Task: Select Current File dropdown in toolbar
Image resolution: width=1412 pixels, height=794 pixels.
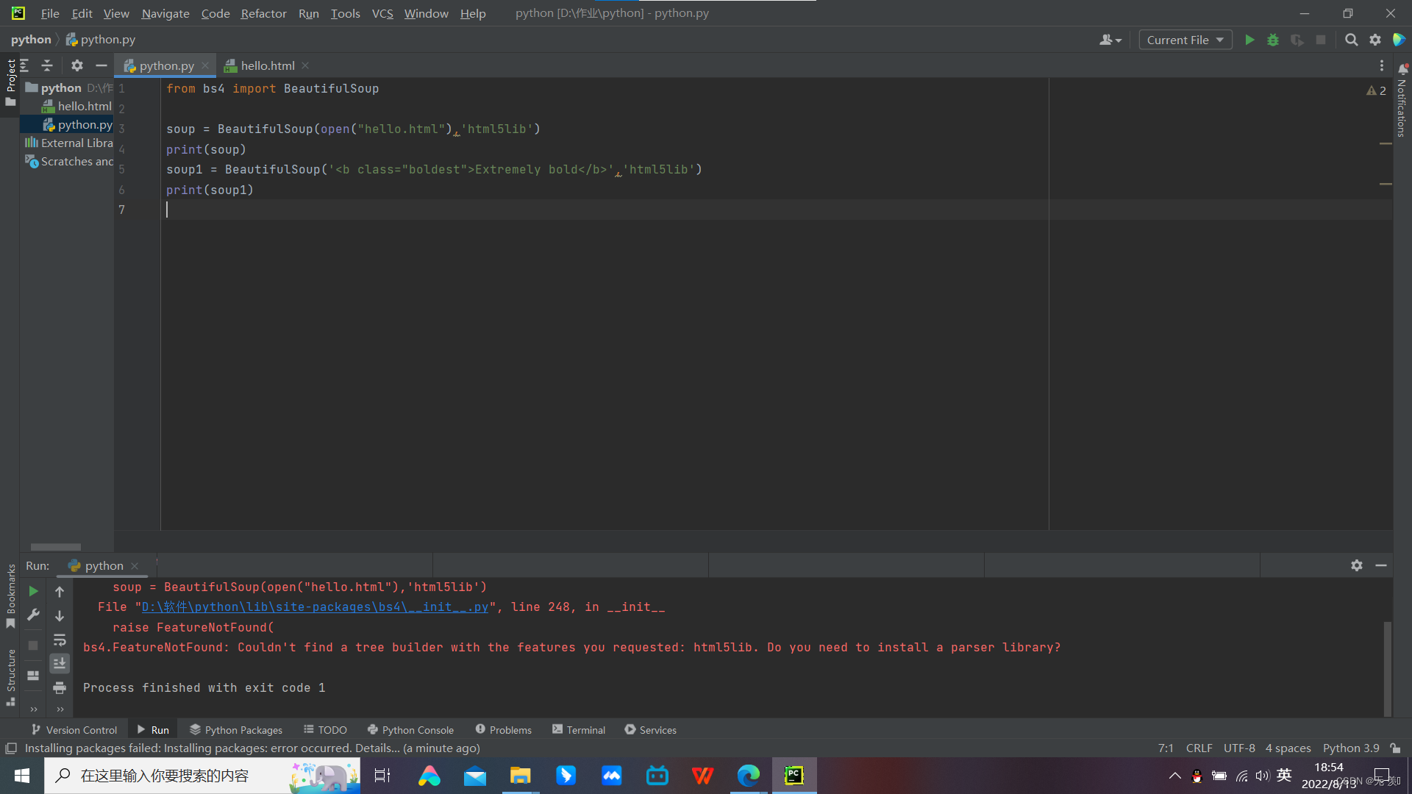Action: [1183, 40]
